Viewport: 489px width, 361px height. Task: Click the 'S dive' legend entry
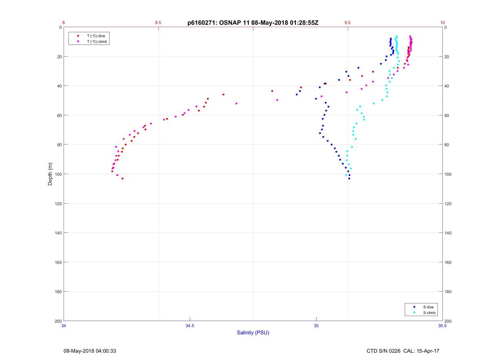click(428, 307)
